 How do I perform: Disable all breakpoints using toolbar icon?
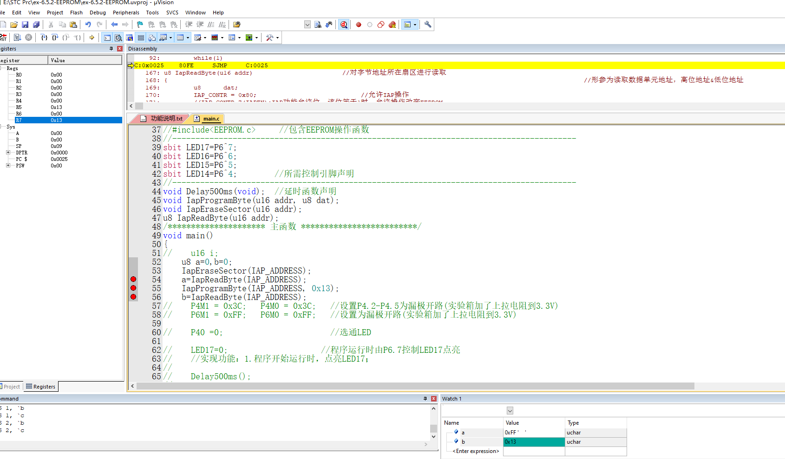[x=381, y=25]
